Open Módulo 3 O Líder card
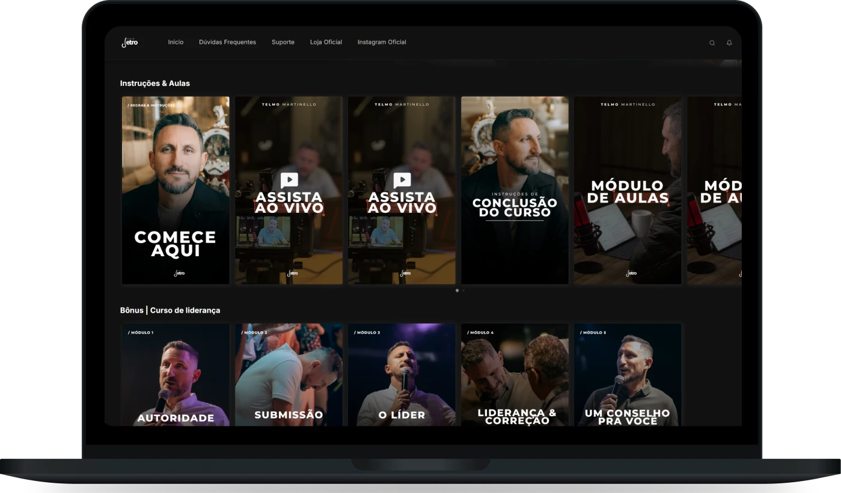Viewport: 841px width, 493px height. click(x=402, y=375)
